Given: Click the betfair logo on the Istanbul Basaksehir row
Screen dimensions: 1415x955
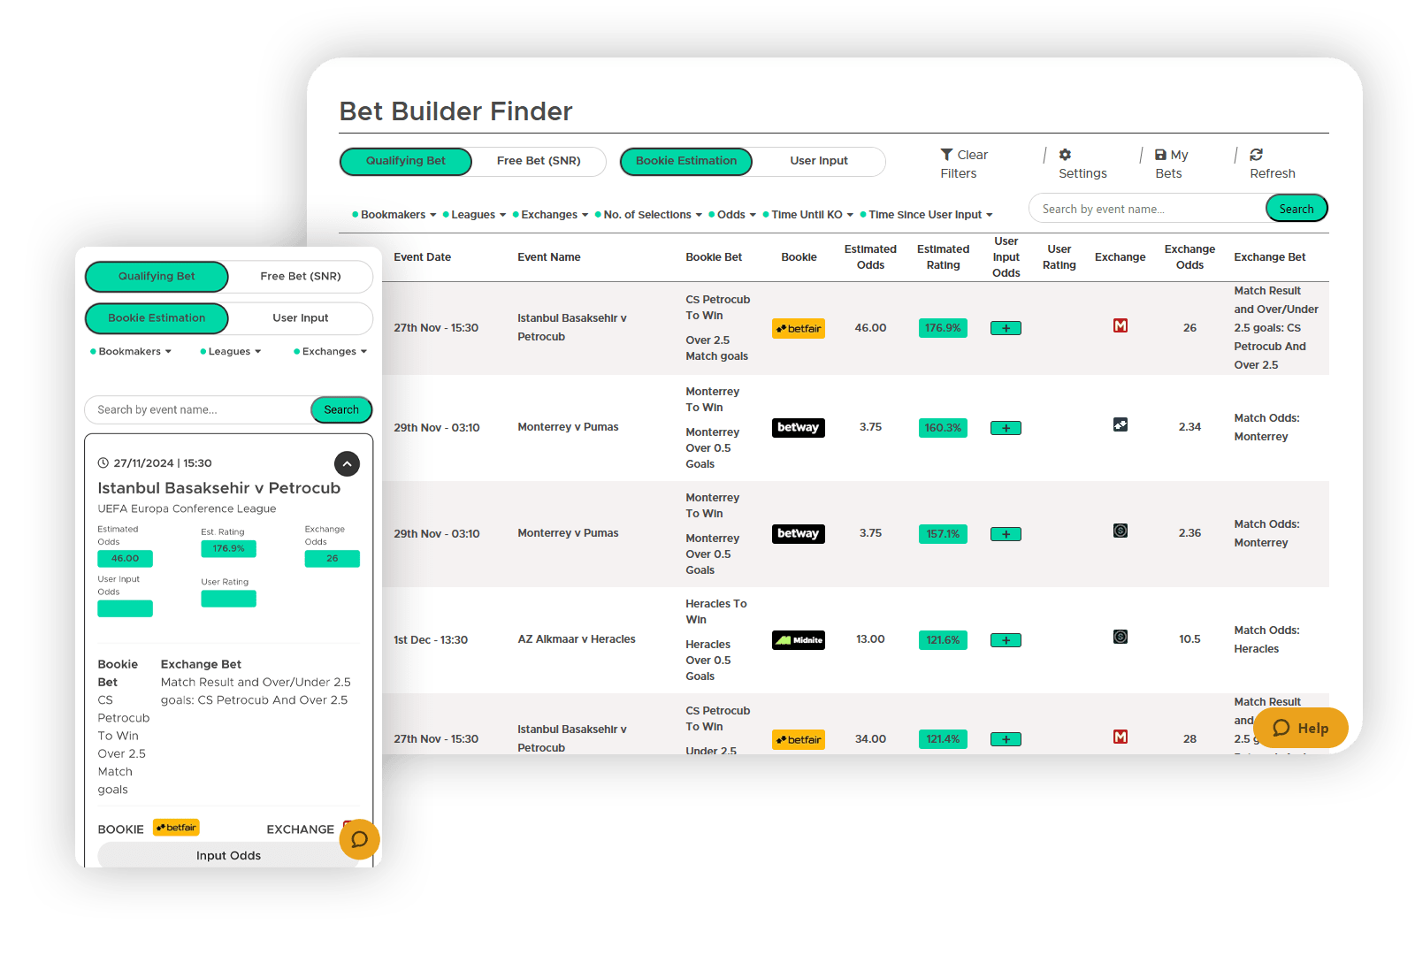Looking at the screenshot, I should (x=799, y=328).
